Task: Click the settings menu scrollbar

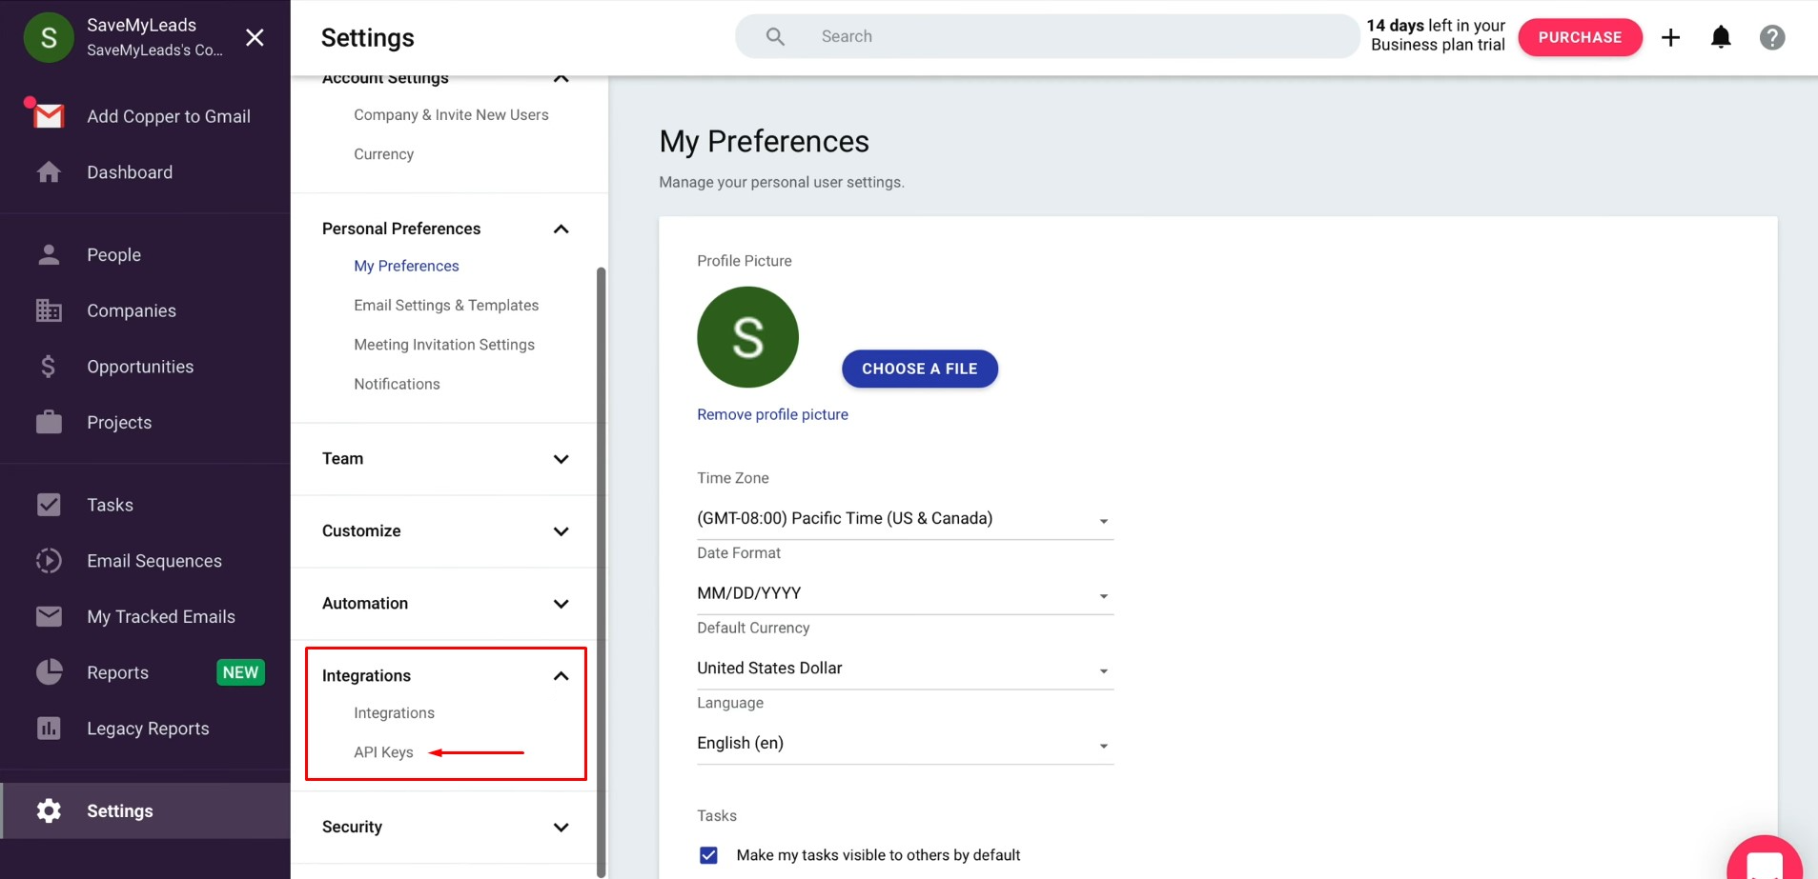Action: (x=601, y=571)
